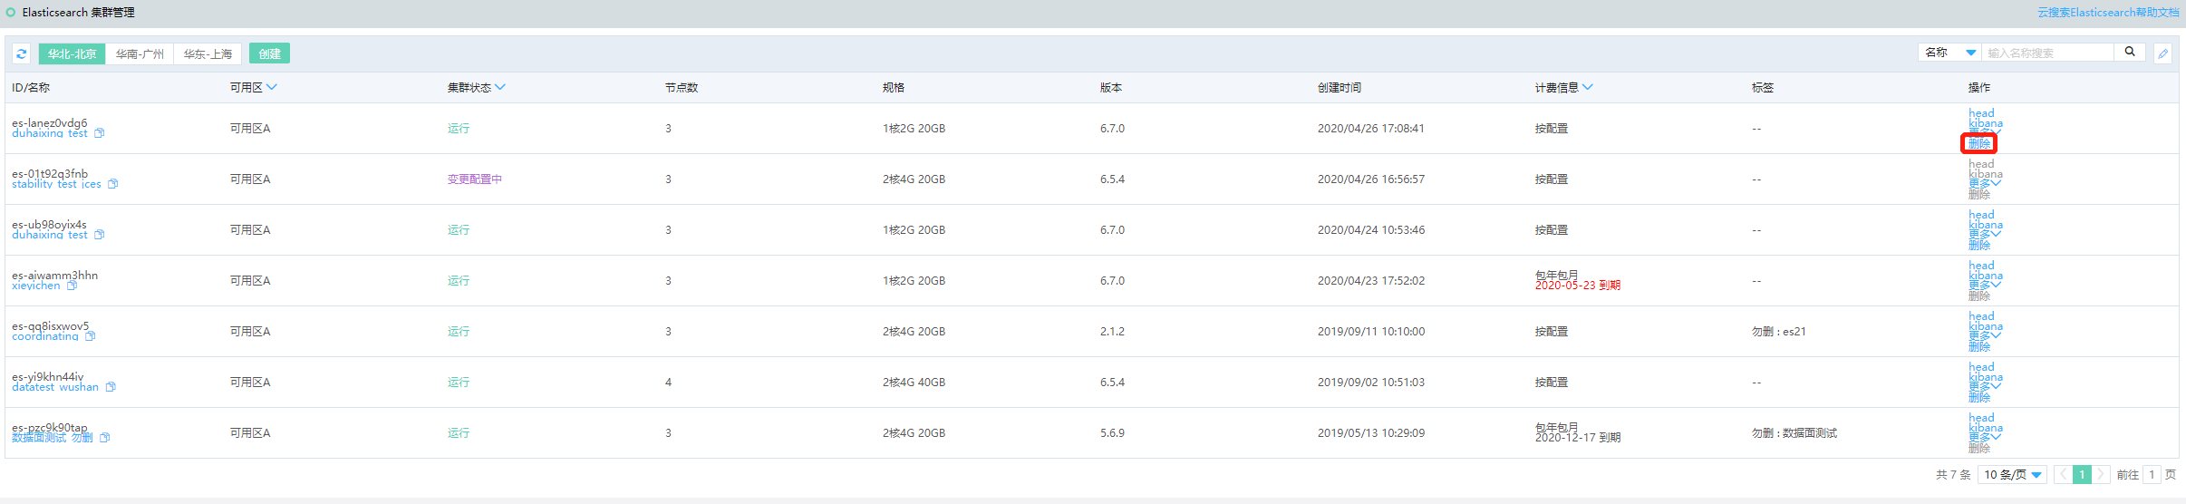Click the magnifier search icon
The width and height of the screenshot is (2186, 504).
[x=2130, y=53]
